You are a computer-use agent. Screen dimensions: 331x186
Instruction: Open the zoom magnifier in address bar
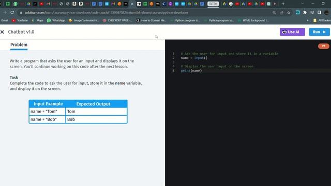coord(274,12)
